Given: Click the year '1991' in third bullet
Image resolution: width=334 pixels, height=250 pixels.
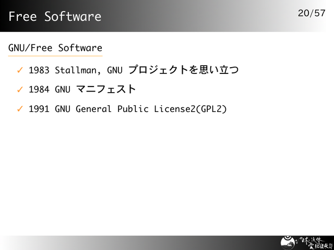Looking at the screenshot, I should 39,109.
